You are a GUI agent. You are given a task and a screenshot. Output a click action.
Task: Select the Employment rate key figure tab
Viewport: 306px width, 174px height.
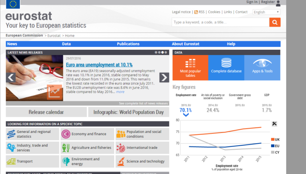point(186,95)
